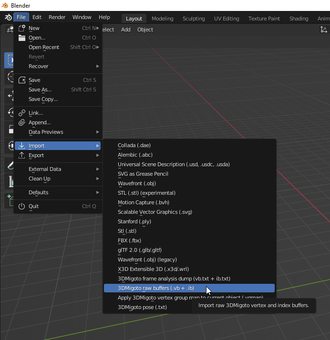330x340 pixels.
Task: Import Collada (.dae) file
Action: (x=189, y=145)
